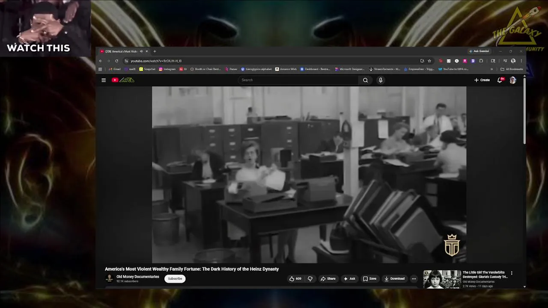Open the hieroglyphics-alphabet bookmark
Screen dimensions: 548x308
256,69
